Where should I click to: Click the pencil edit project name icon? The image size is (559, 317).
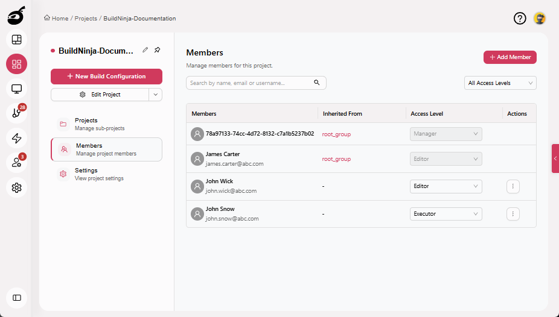tap(145, 50)
